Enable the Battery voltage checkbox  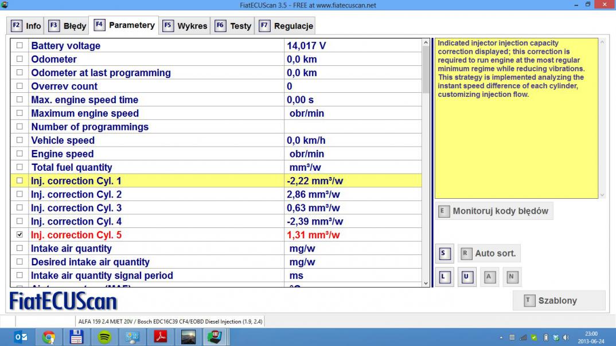(20, 46)
